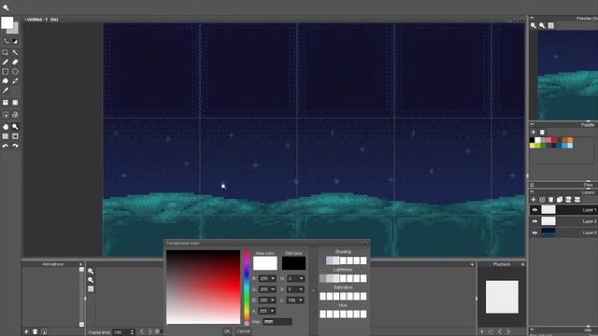Add a new animation with plus icon

[x=26, y=332]
